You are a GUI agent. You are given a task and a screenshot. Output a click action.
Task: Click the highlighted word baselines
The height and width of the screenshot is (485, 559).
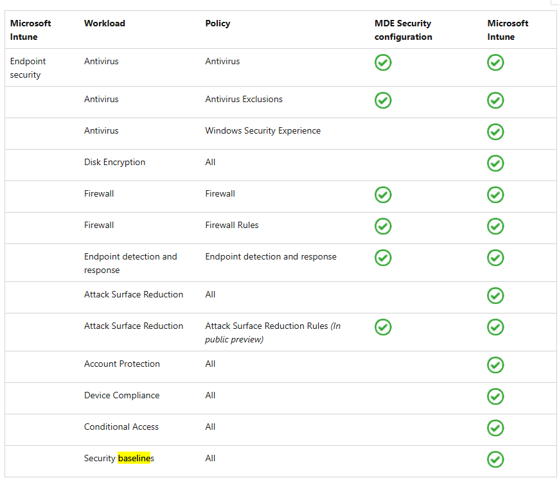tap(134, 458)
